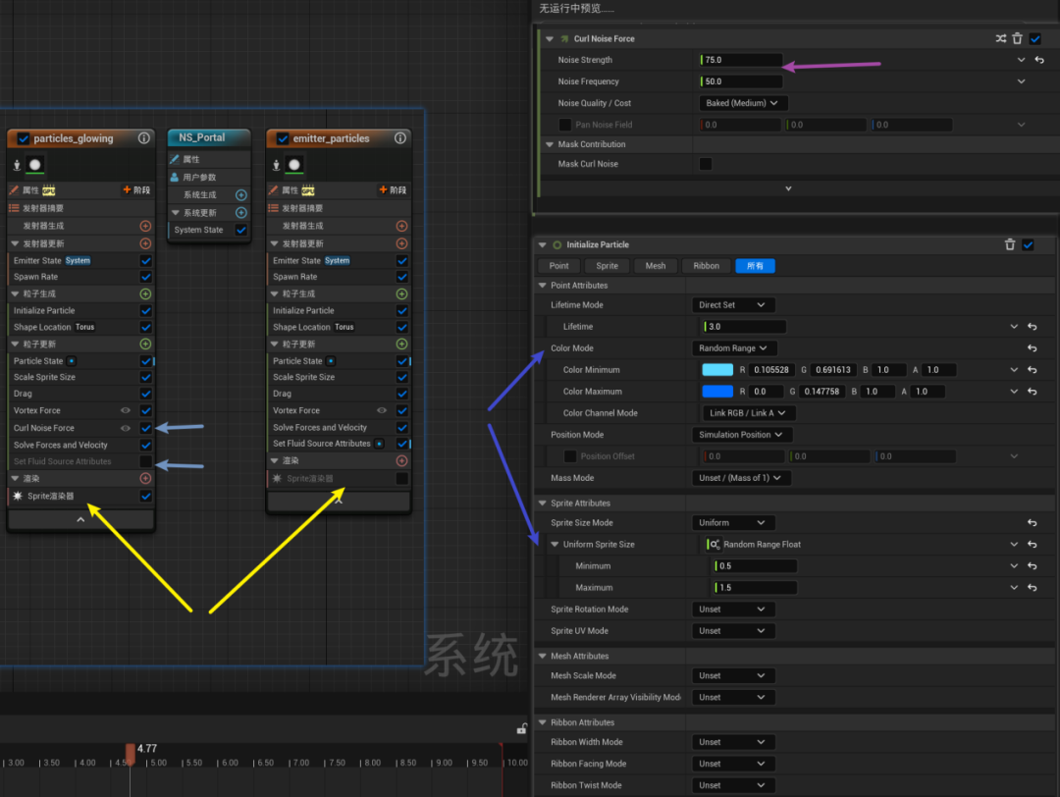Click the info icon on the particles_glowing emitter

click(144, 137)
